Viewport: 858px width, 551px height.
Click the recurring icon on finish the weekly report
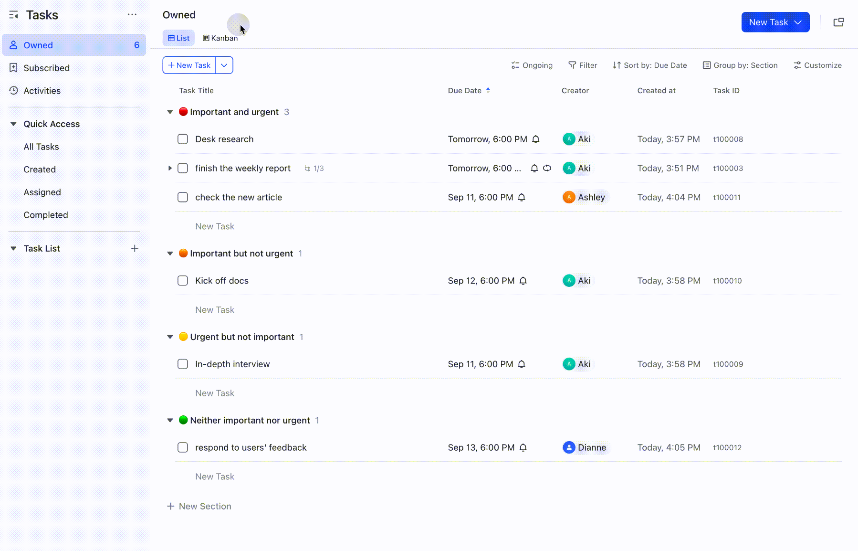(547, 168)
